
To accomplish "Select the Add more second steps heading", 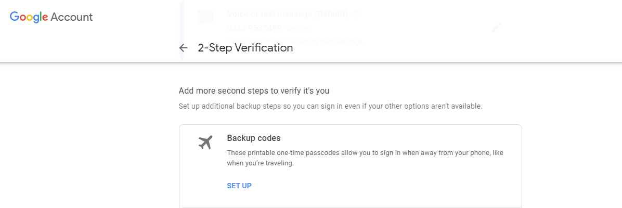I will coord(254,91).
